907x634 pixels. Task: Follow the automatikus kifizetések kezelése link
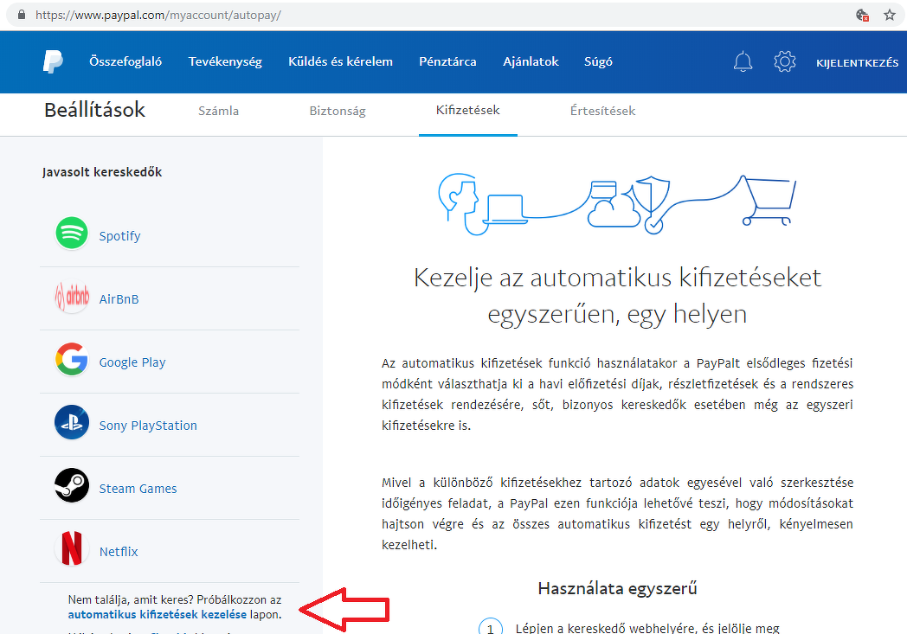[x=158, y=614]
